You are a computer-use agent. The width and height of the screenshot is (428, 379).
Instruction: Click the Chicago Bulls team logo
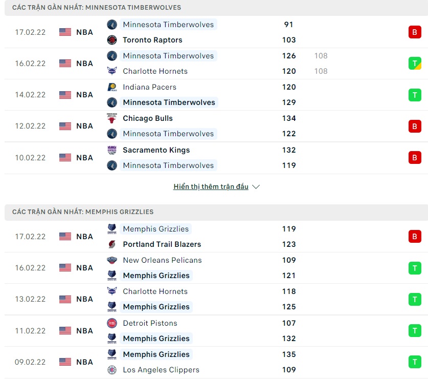112,118
